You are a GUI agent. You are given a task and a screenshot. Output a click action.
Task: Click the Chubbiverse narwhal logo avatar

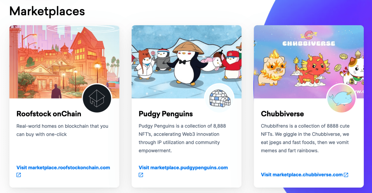tap(341, 98)
